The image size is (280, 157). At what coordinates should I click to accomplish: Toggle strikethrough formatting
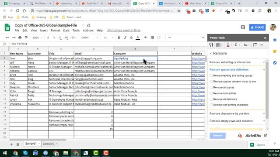[x=131, y=38]
